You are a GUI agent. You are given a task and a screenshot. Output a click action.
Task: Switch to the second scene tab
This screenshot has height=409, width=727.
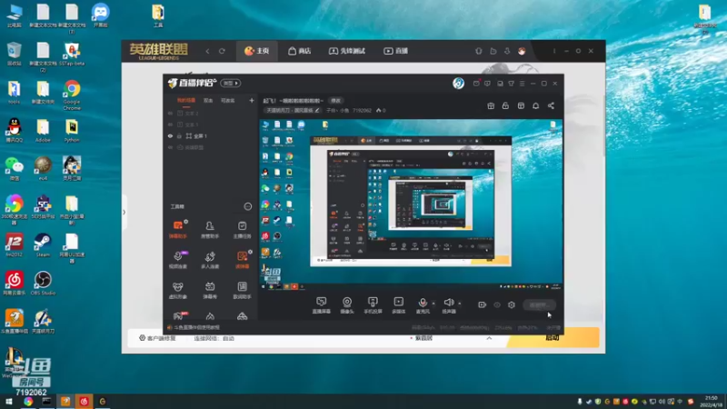pos(208,100)
